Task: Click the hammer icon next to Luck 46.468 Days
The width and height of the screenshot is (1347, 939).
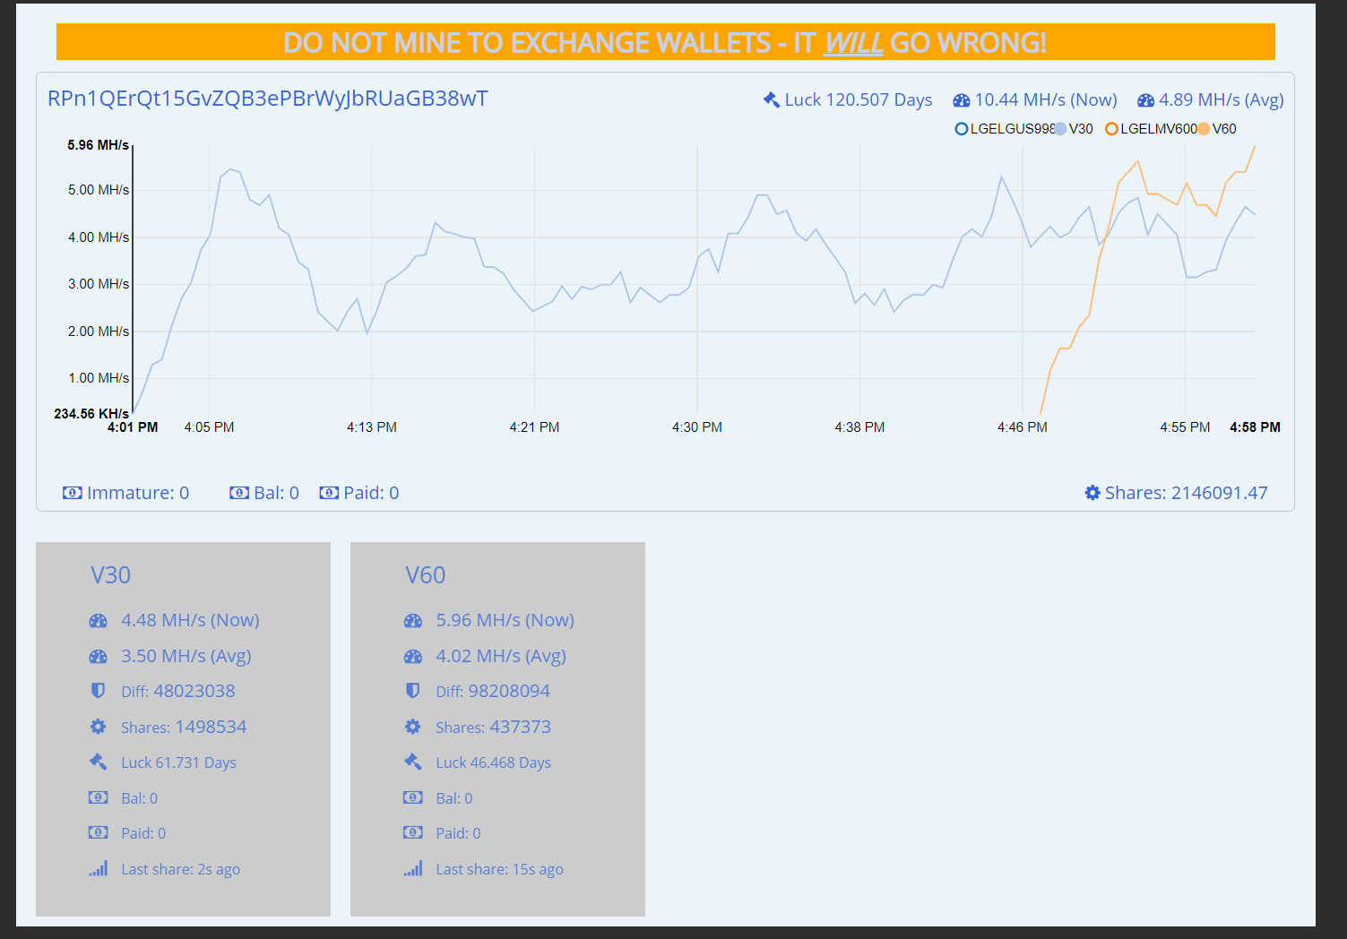Action: click(x=412, y=762)
